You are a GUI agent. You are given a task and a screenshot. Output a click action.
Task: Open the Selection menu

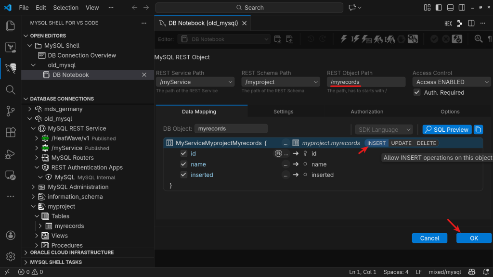click(65, 8)
